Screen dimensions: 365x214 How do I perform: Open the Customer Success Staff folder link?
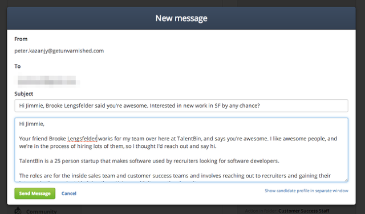(304, 211)
